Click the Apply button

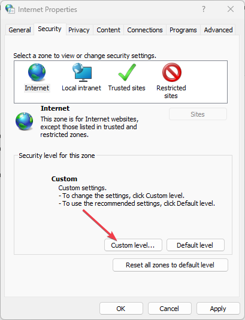click(x=218, y=309)
